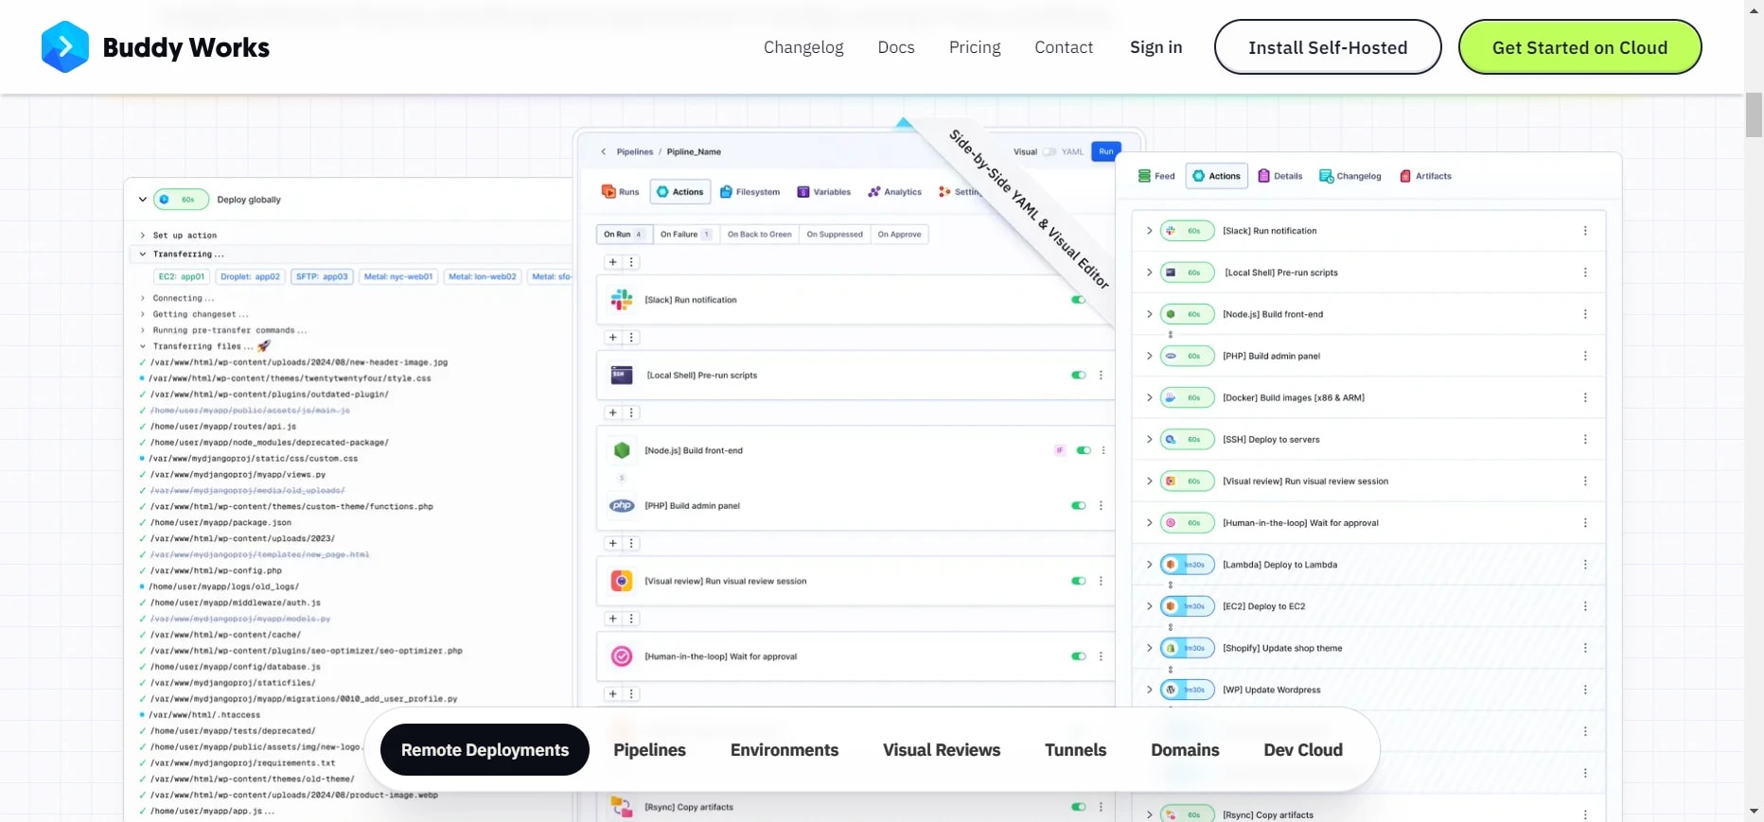Viewport: 1764px width, 822px height.
Task: Click the blue Run button in pipeline editor
Action: coord(1106,151)
